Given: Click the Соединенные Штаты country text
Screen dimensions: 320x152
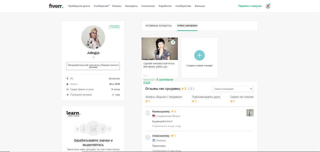Looking at the screenshot, I should tap(168, 116).
